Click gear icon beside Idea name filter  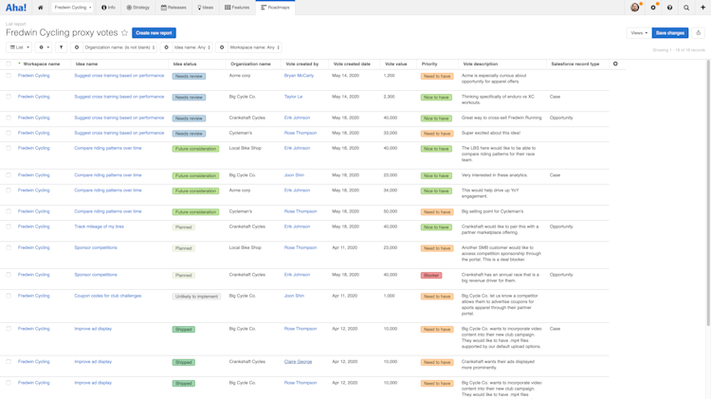(167, 47)
